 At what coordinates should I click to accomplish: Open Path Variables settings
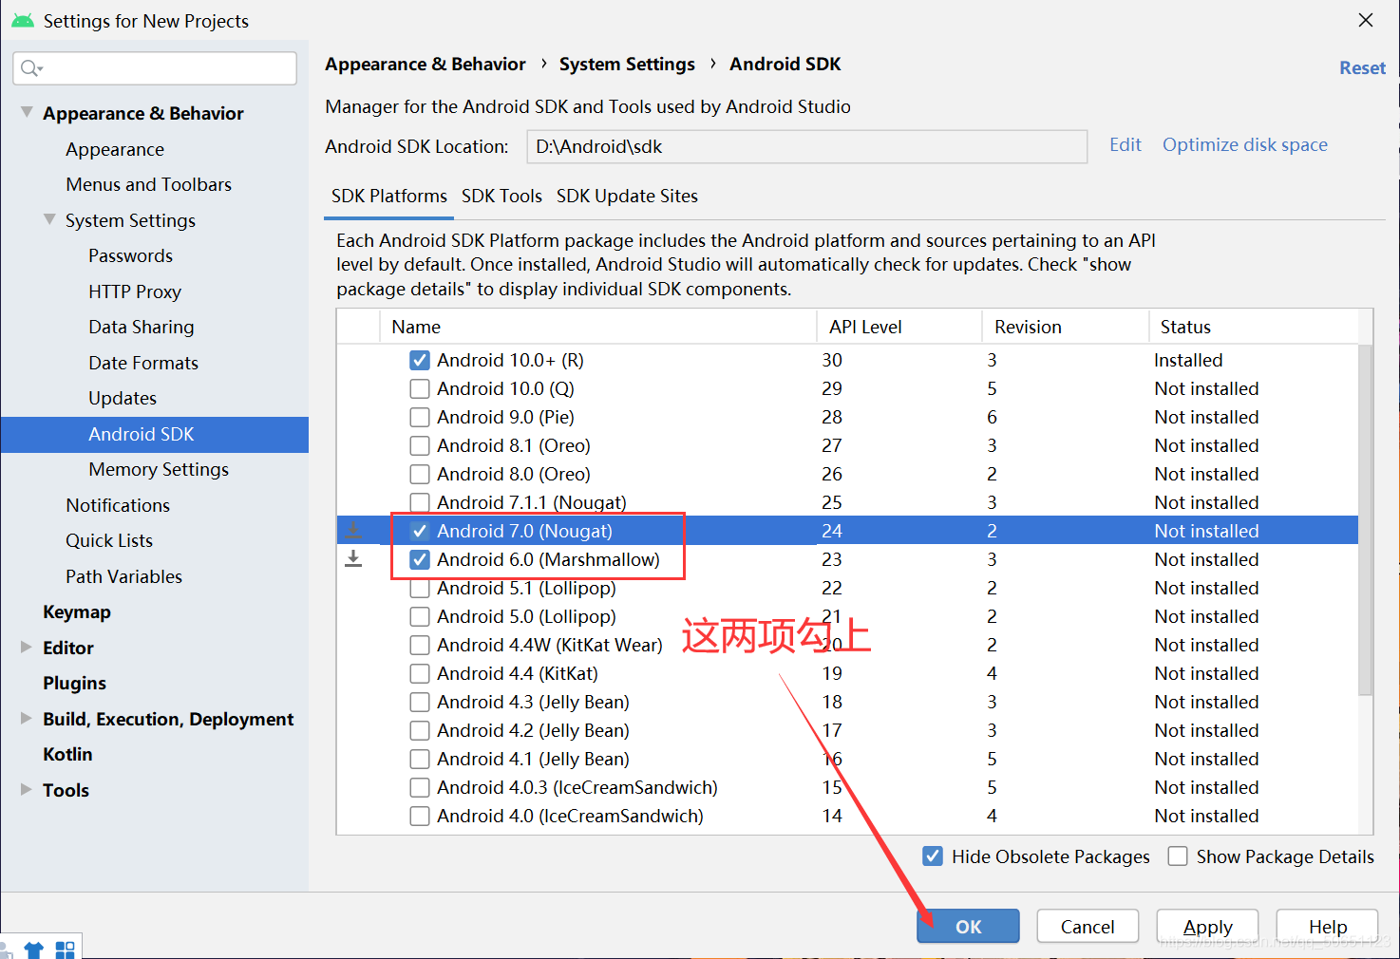click(x=123, y=576)
